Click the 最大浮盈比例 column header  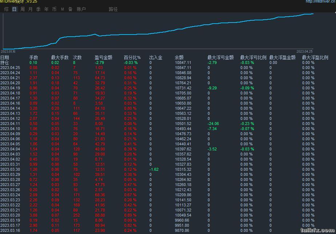315,57
